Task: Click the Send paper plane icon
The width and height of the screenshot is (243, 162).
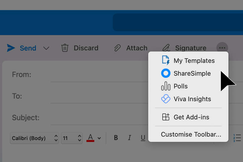Action: click(x=11, y=48)
